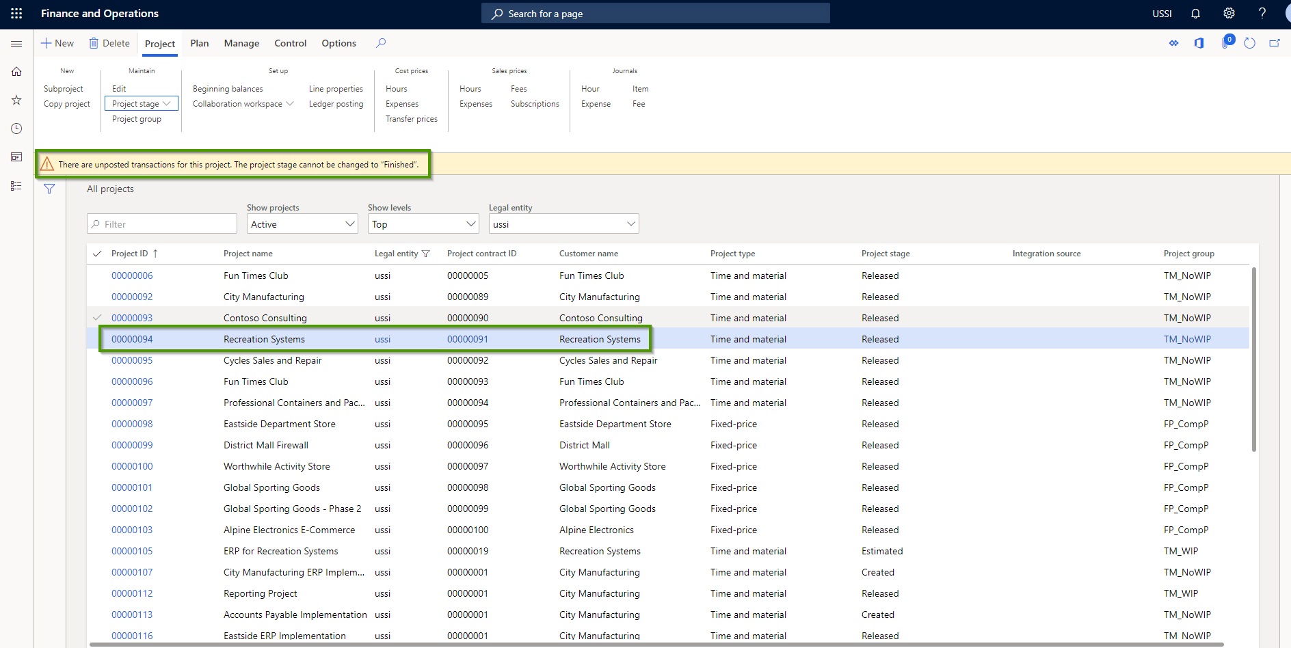Open the Options ribbon tab
Screen dimensions: 1291x648
point(338,43)
